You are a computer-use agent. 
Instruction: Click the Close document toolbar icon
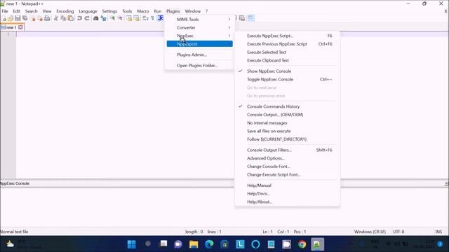[33, 19]
